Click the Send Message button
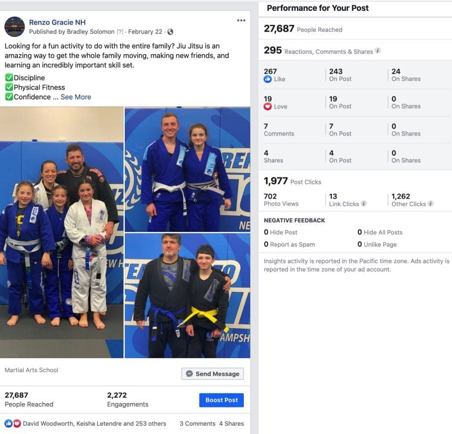452x434 pixels. click(x=212, y=374)
